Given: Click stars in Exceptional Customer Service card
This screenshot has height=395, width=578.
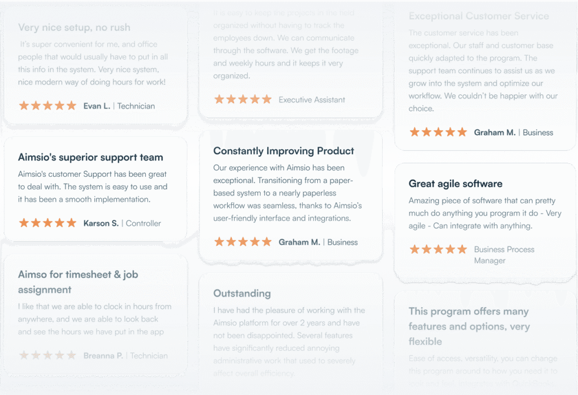Looking at the screenshot, I should coord(438,133).
